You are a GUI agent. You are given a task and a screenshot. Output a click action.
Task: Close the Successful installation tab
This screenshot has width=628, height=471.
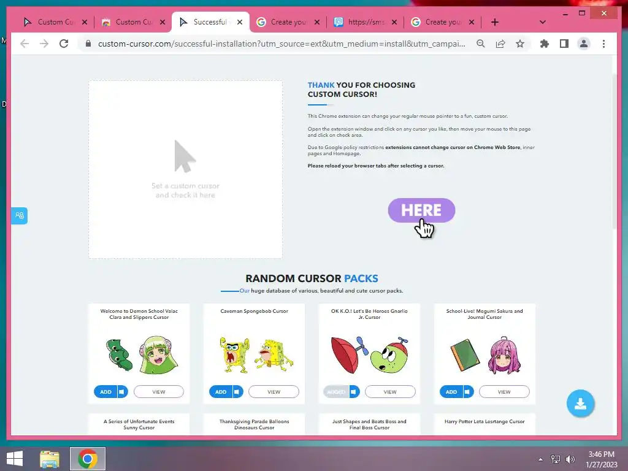click(x=240, y=22)
